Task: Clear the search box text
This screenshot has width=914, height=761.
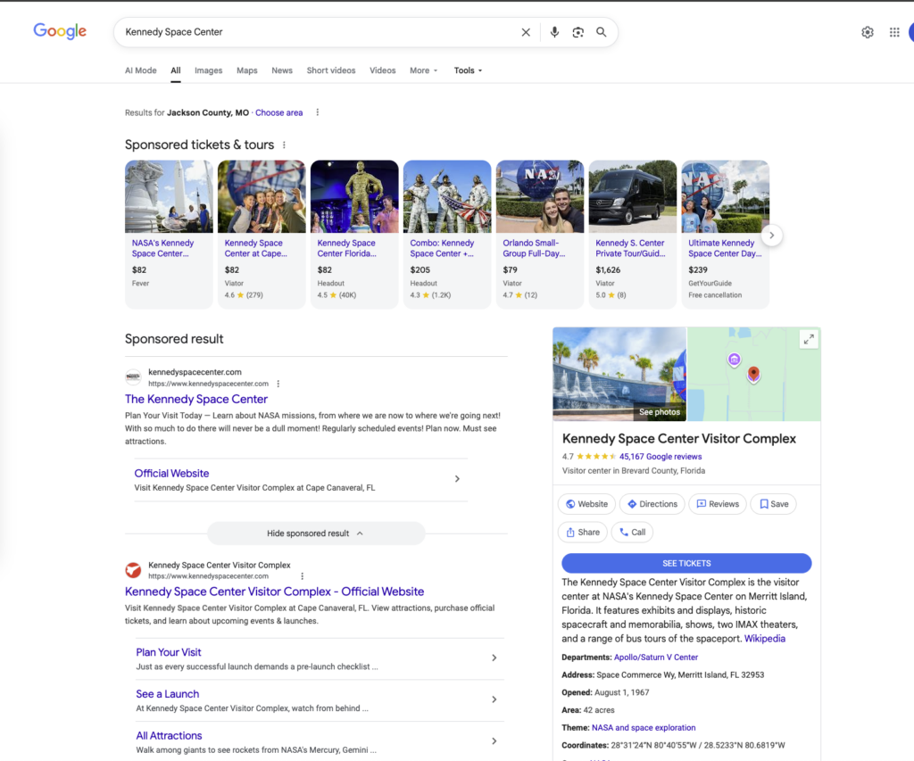Action: pyautogui.click(x=526, y=32)
